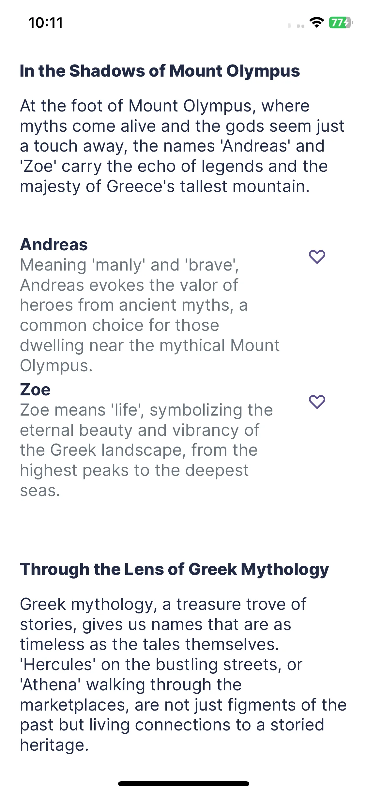Tap 'Olympus.' ending the Andreas description
367x794 pixels.
point(56,366)
